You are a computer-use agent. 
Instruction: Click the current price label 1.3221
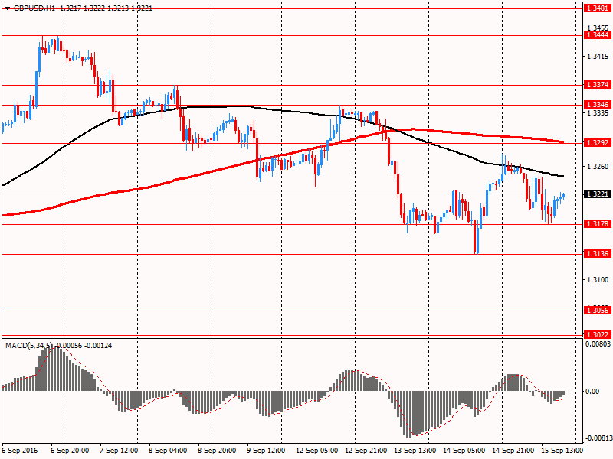pos(598,194)
